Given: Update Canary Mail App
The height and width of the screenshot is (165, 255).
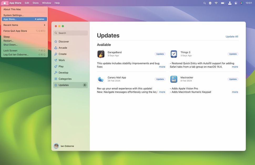Looking at the screenshot, I should pos(160,79).
